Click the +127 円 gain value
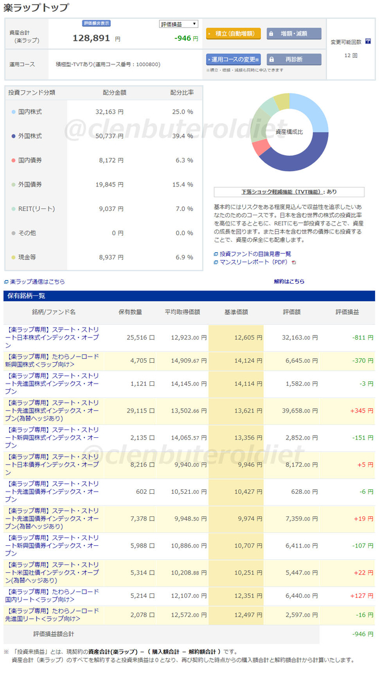The image size is (379, 678). coord(361,596)
